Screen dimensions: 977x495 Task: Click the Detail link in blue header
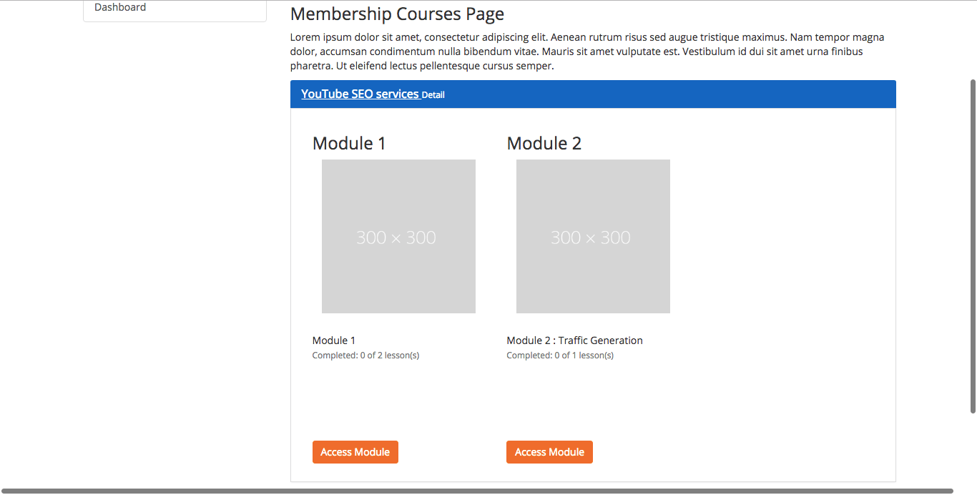[x=433, y=95]
